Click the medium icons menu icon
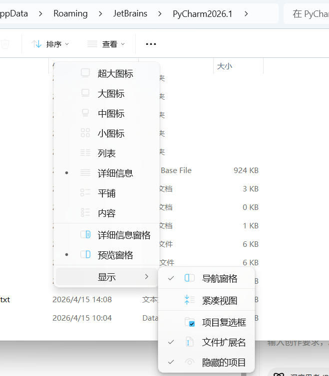Screen dimensions: 329x376 point(85,113)
